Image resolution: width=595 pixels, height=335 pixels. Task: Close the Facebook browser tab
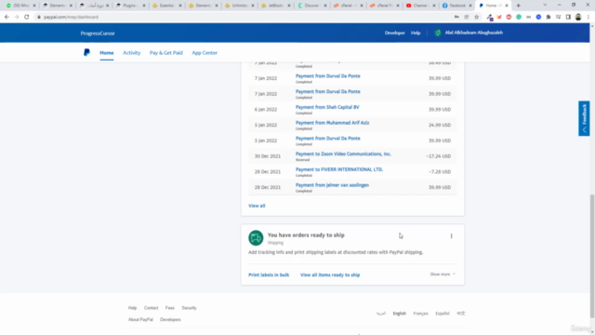tap(470, 6)
